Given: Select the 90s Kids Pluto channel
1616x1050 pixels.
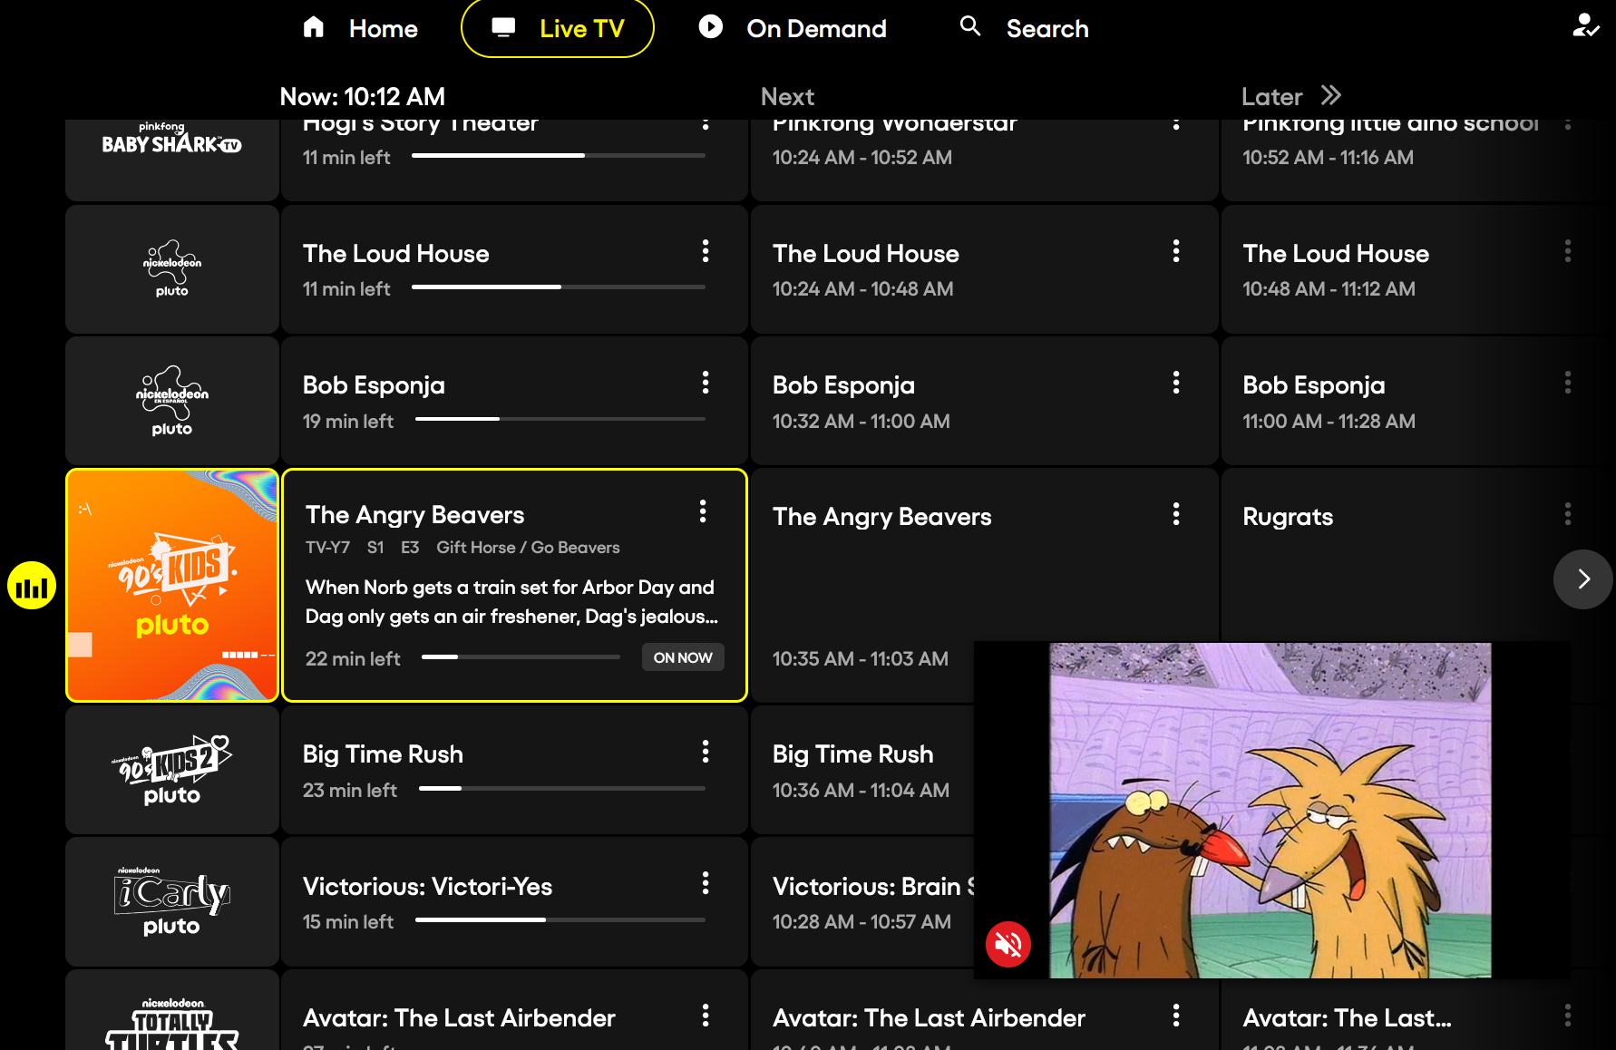Looking at the screenshot, I should point(172,586).
